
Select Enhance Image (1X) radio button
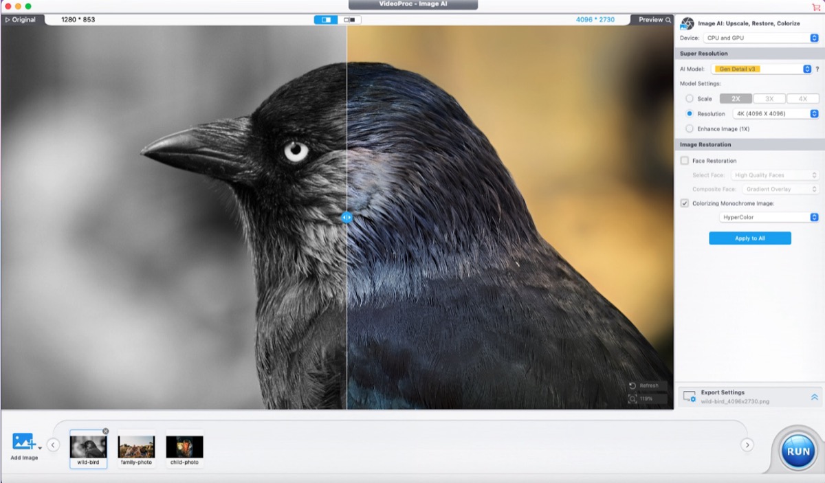[690, 128]
